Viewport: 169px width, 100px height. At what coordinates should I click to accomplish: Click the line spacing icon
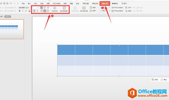pyautogui.click(x=34, y=11)
